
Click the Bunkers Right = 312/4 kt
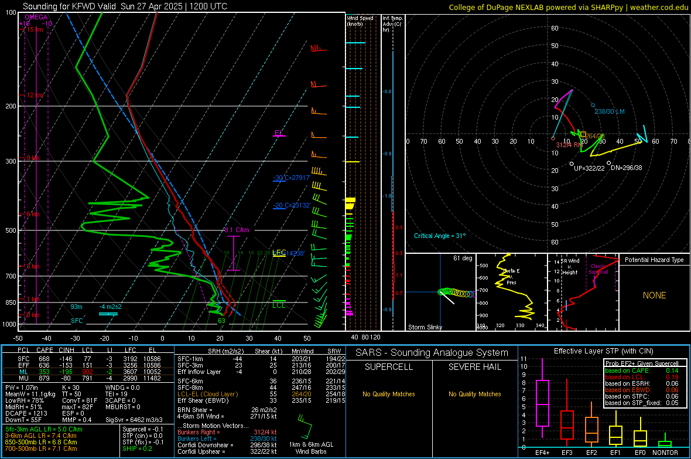click(x=227, y=432)
